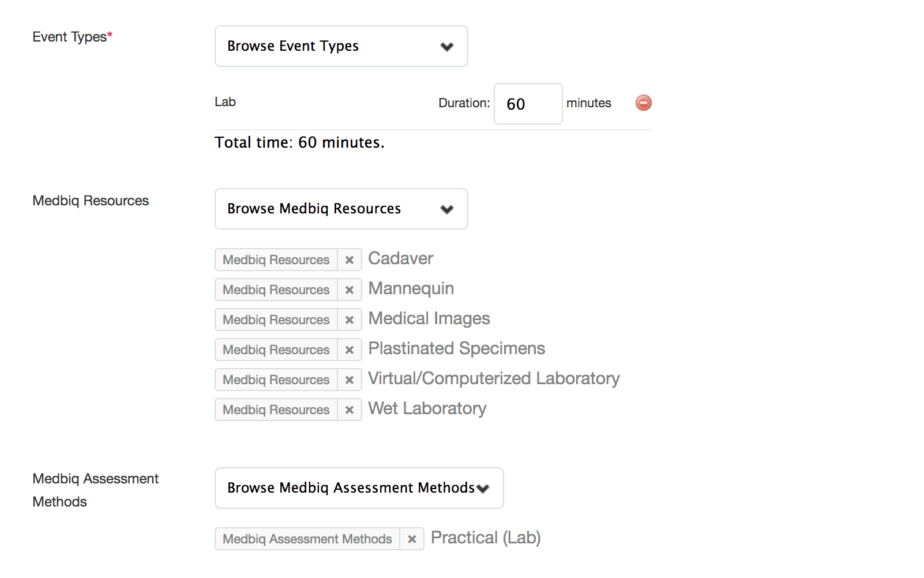Click the Medbiq Resources label beside Mannequin

click(276, 290)
